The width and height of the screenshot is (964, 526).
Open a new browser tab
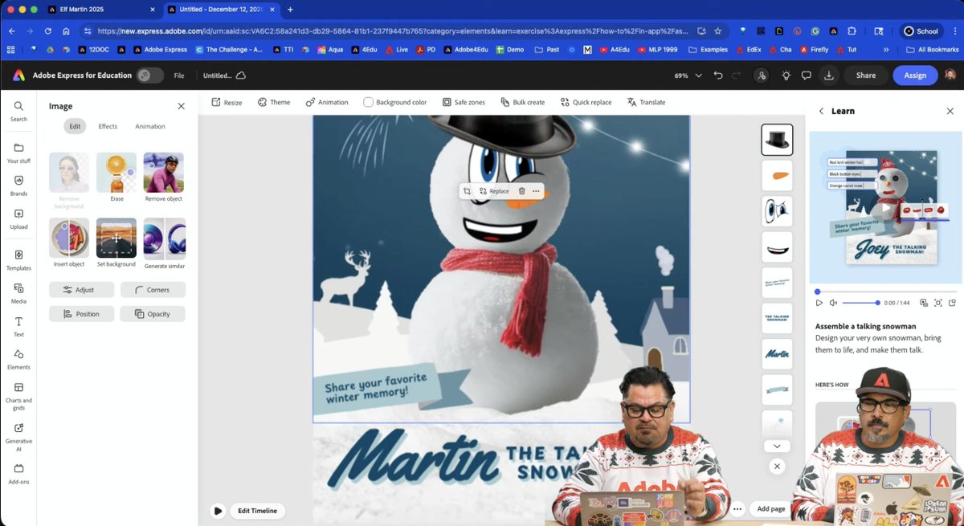(290, 10)
